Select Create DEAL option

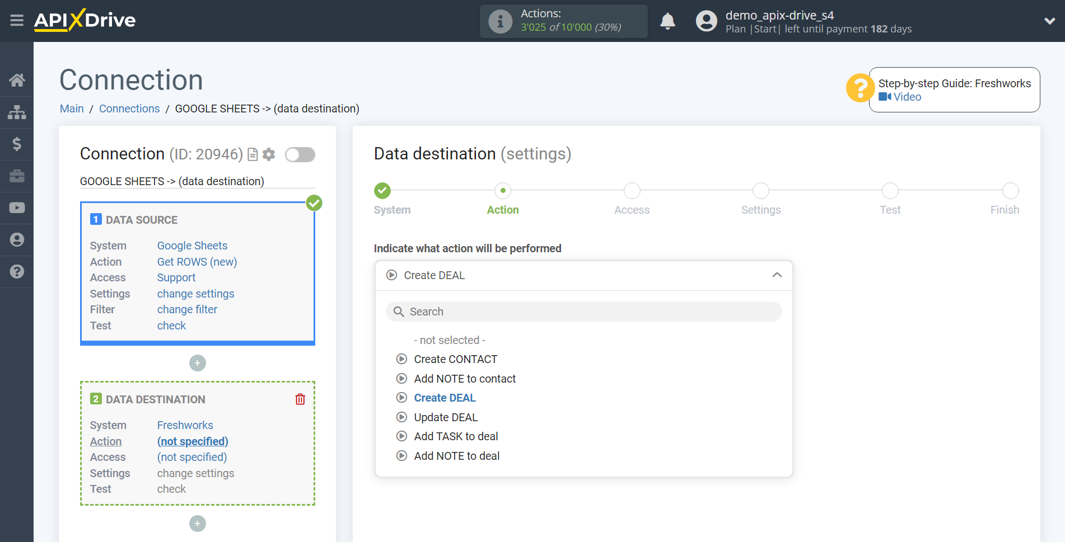[x=445, y=398]
